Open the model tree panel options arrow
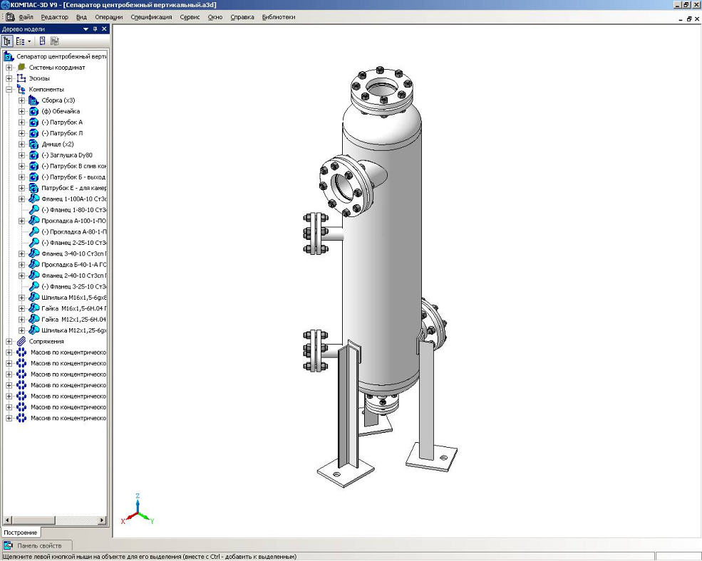 pyautogui.click(x=86, y=29)
